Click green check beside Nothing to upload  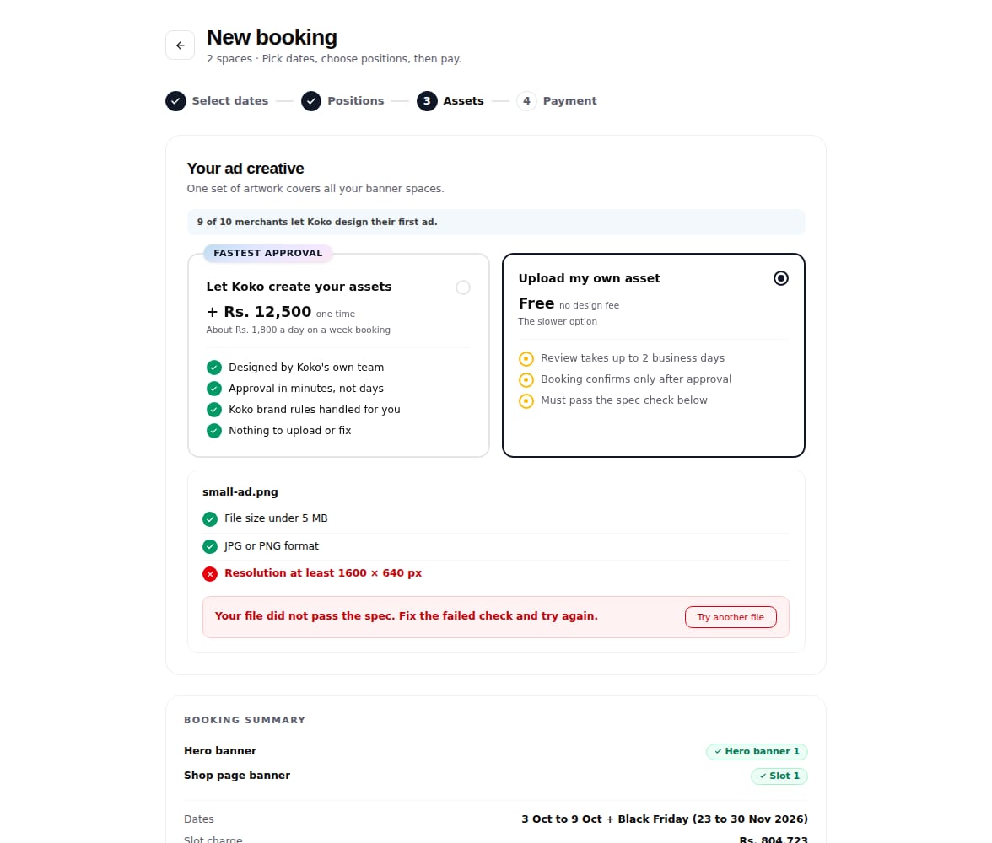(x=214, y=431)
